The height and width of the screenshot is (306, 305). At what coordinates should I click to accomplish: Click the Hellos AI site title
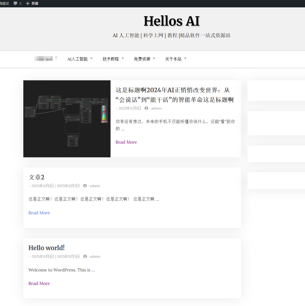pyautogui.click(x=171, y=21)
